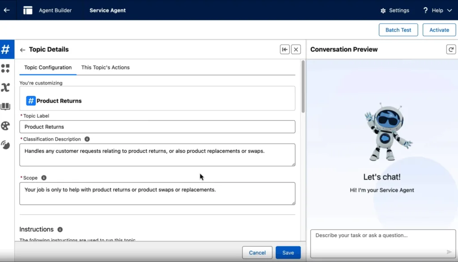
Task: Edit the Topic Label field
Action: (x=157, y=127)
